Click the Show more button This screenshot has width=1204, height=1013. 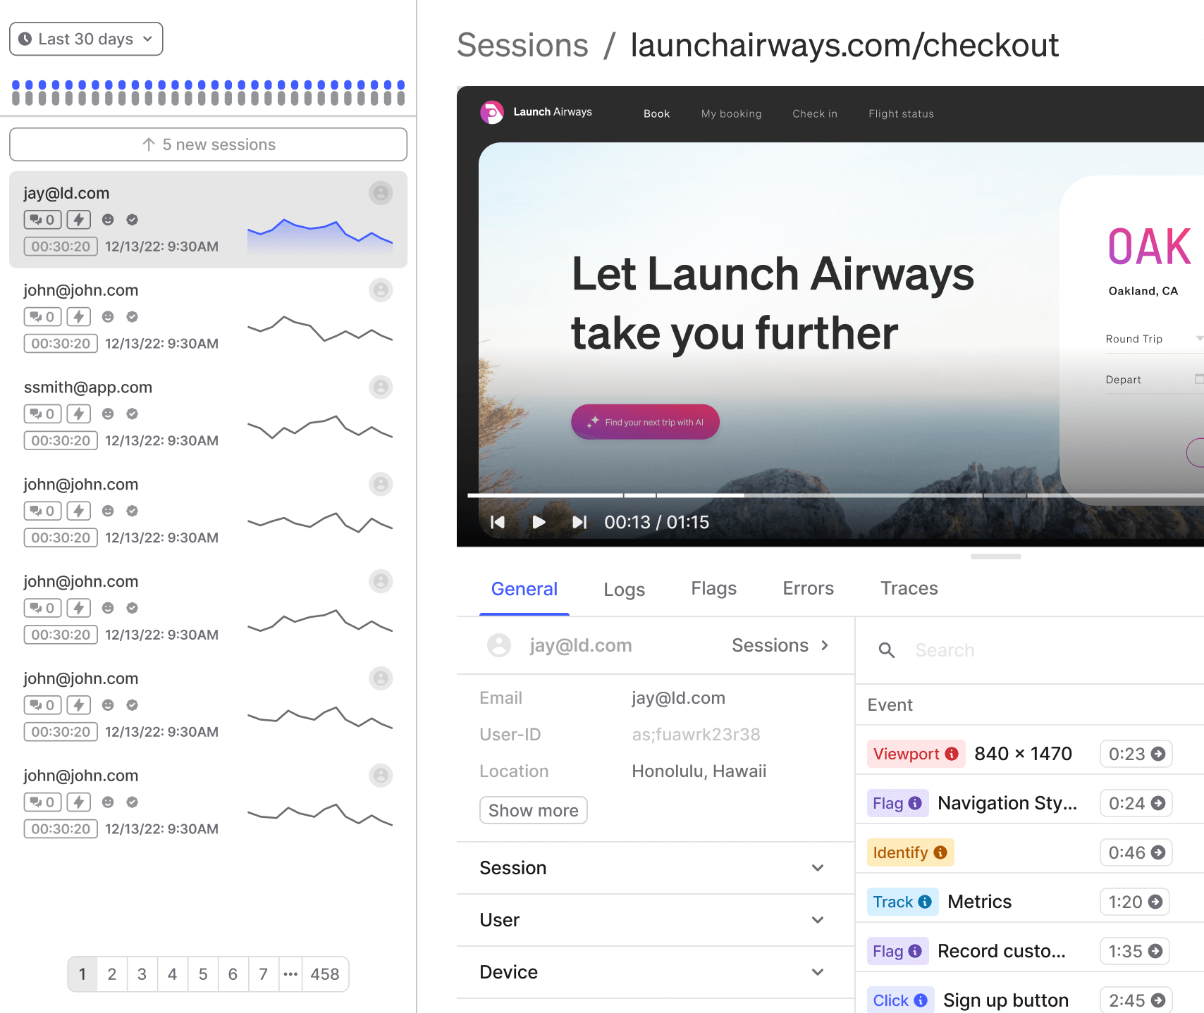(x=533, y=810)
